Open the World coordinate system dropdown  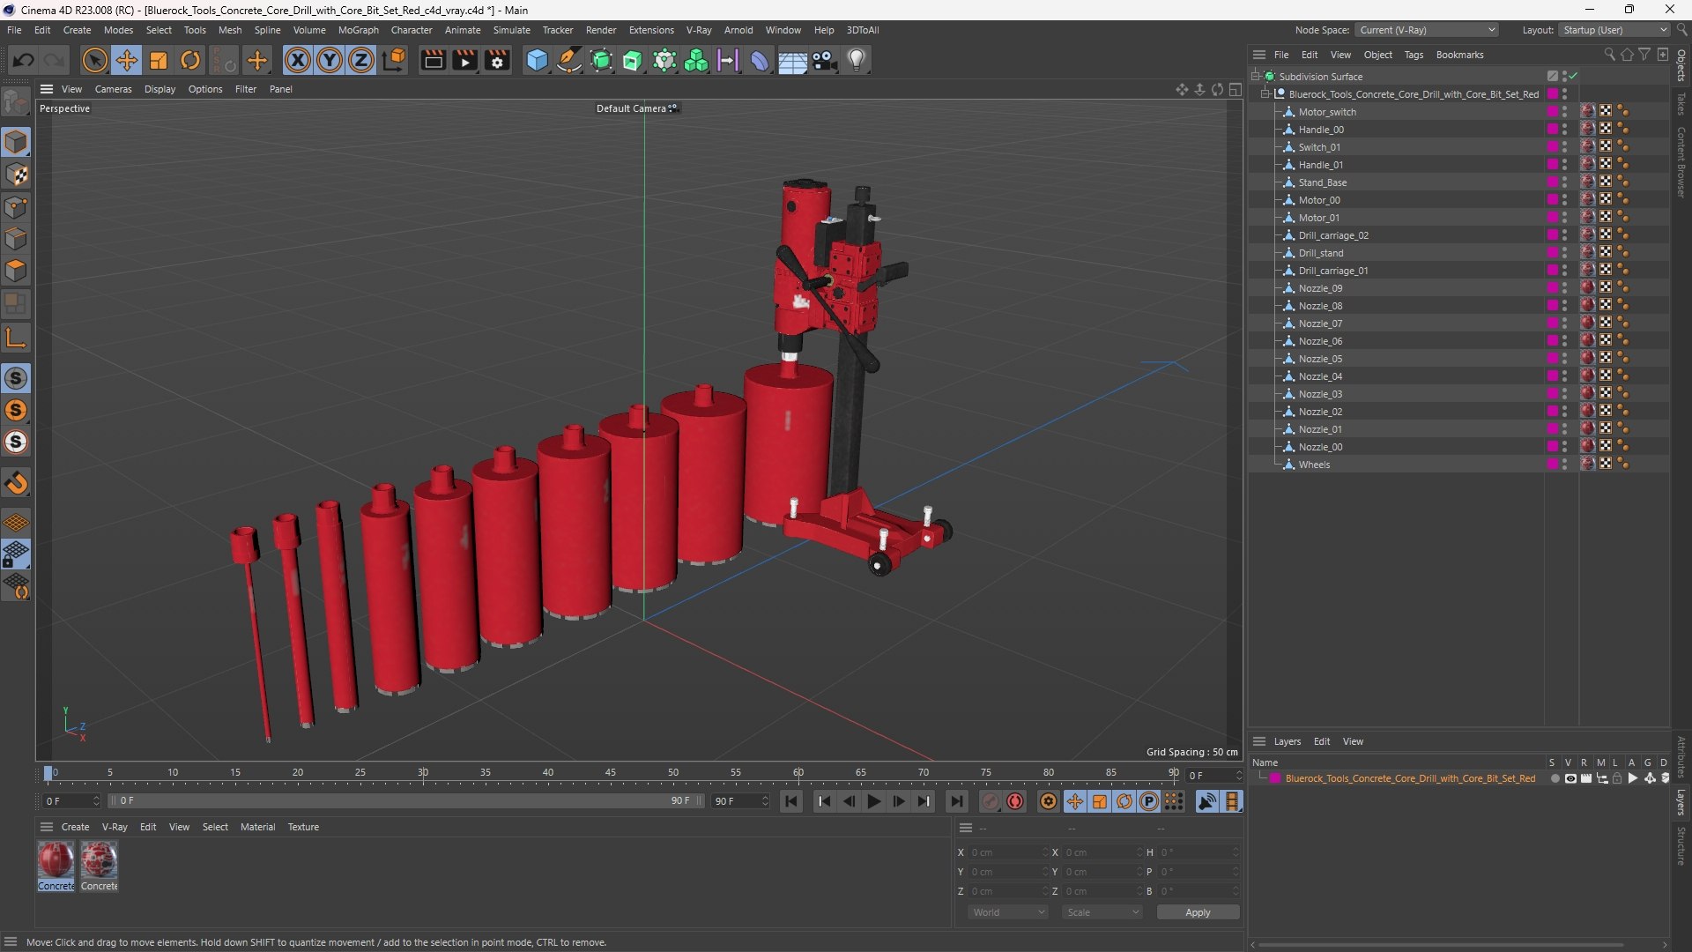(x=1008, y=912)
